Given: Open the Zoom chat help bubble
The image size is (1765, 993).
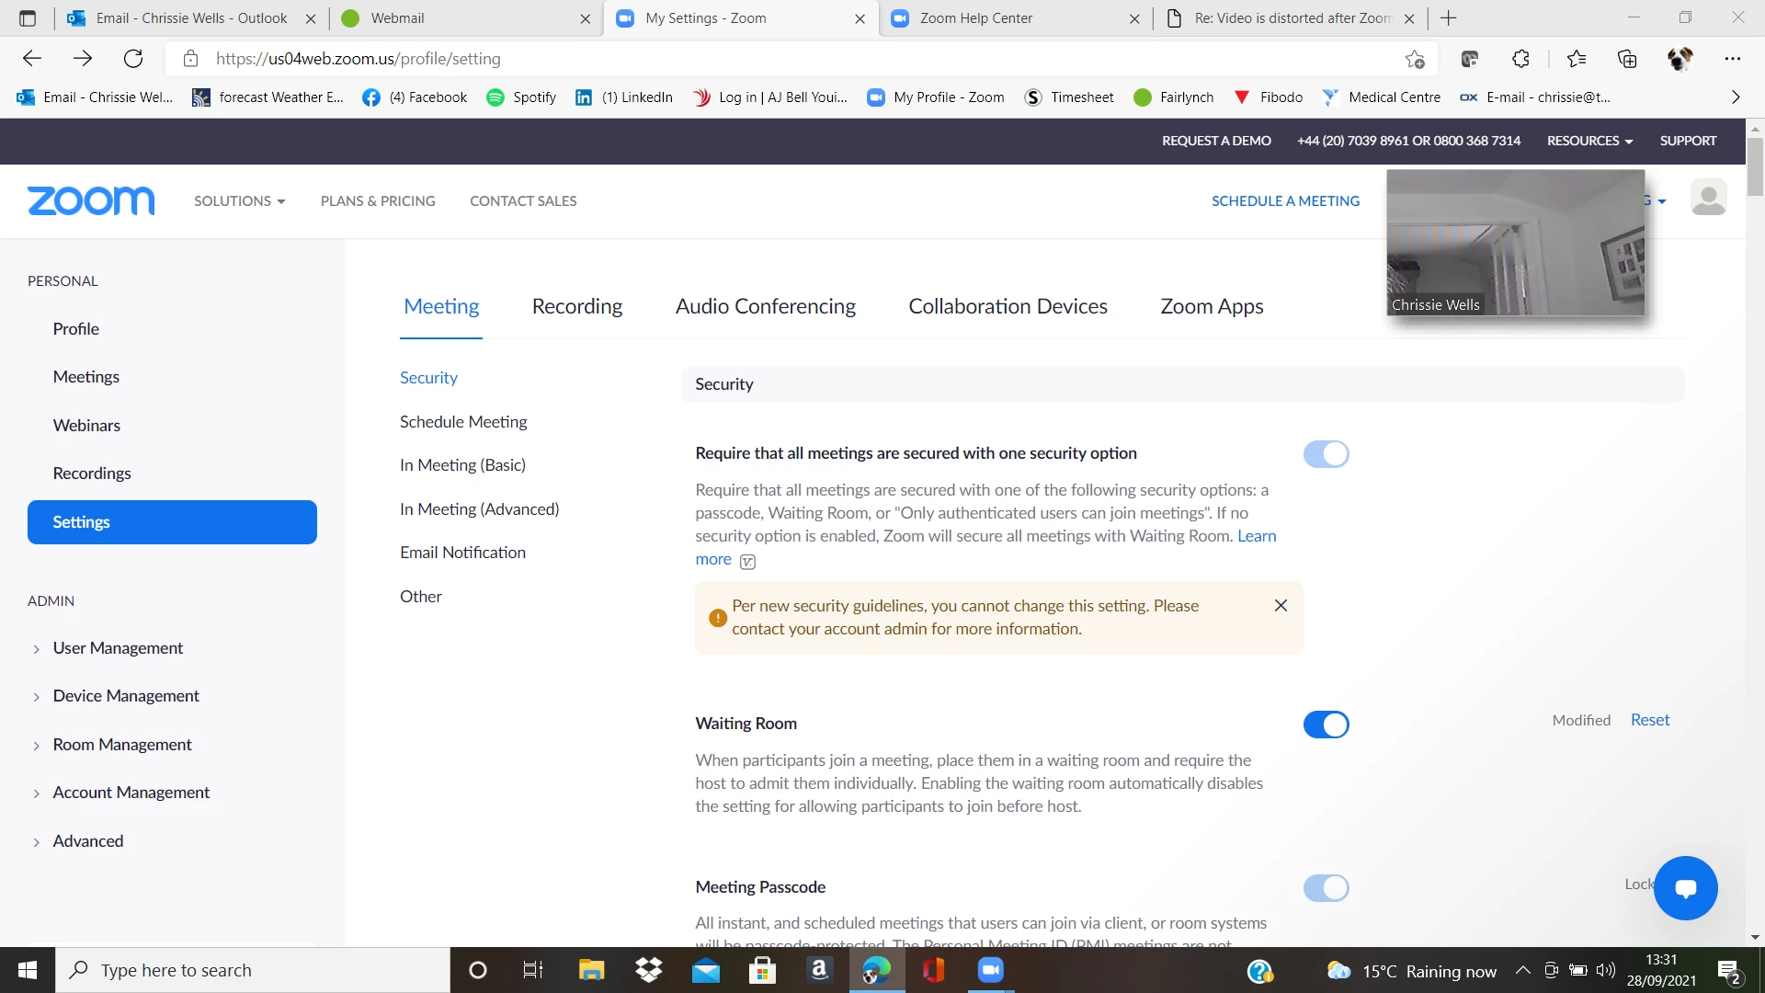Looking at the screenshot, I should [1685, 888].
